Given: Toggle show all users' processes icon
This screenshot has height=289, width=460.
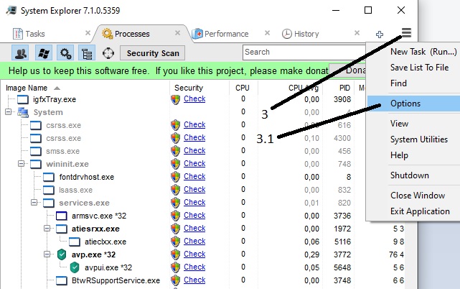Looking at the screenshot, I should (20, 53).
